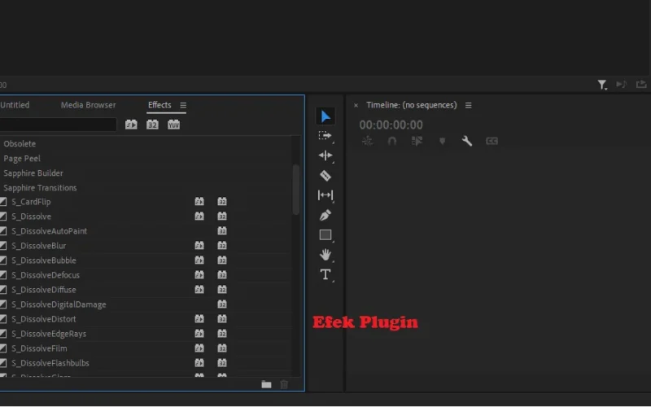Click the effects search field

click(58, 125)
